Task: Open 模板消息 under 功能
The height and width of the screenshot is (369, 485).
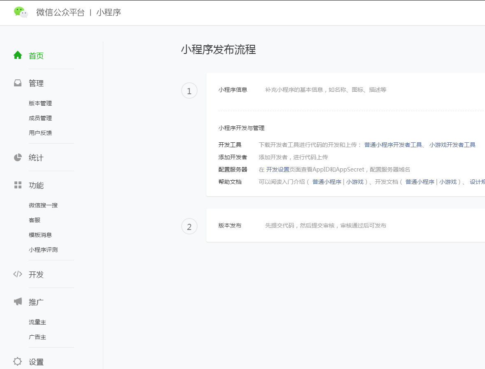Action: click(x=40, y=235)
